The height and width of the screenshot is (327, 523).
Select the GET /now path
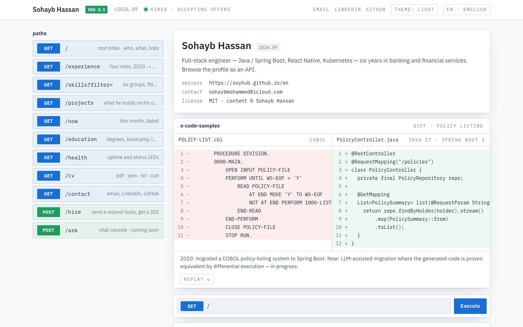point(98,121)
